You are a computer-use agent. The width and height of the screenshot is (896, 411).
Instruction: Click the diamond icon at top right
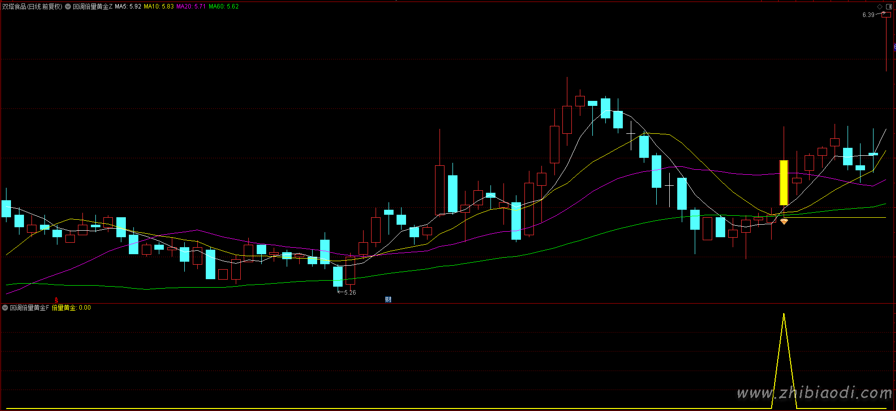click(x=880, y=6)
